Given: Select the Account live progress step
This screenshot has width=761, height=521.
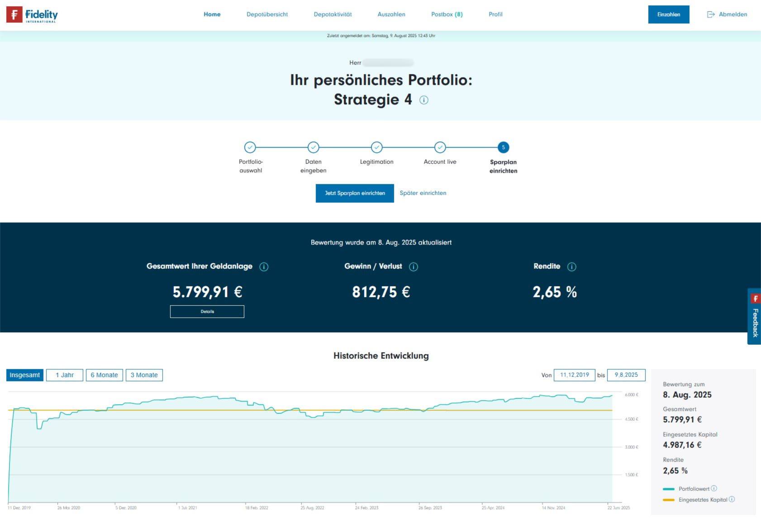Looking at the screenshot, I should point(439,147).
